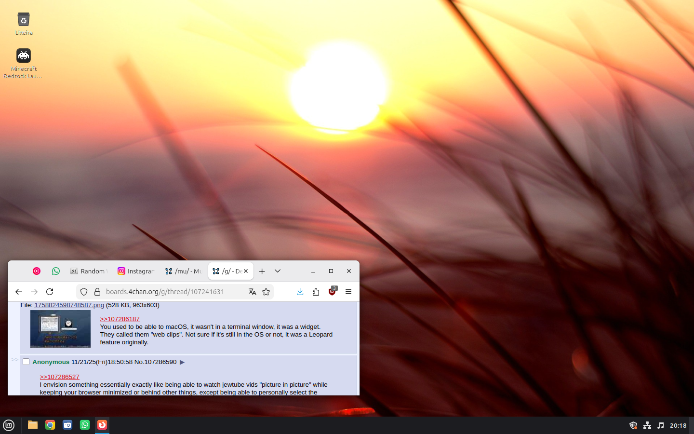Open the Minecraft Bedrock Launcher desktop icon
The height and width of the screenshot is (434, 694).
(23, 63)
